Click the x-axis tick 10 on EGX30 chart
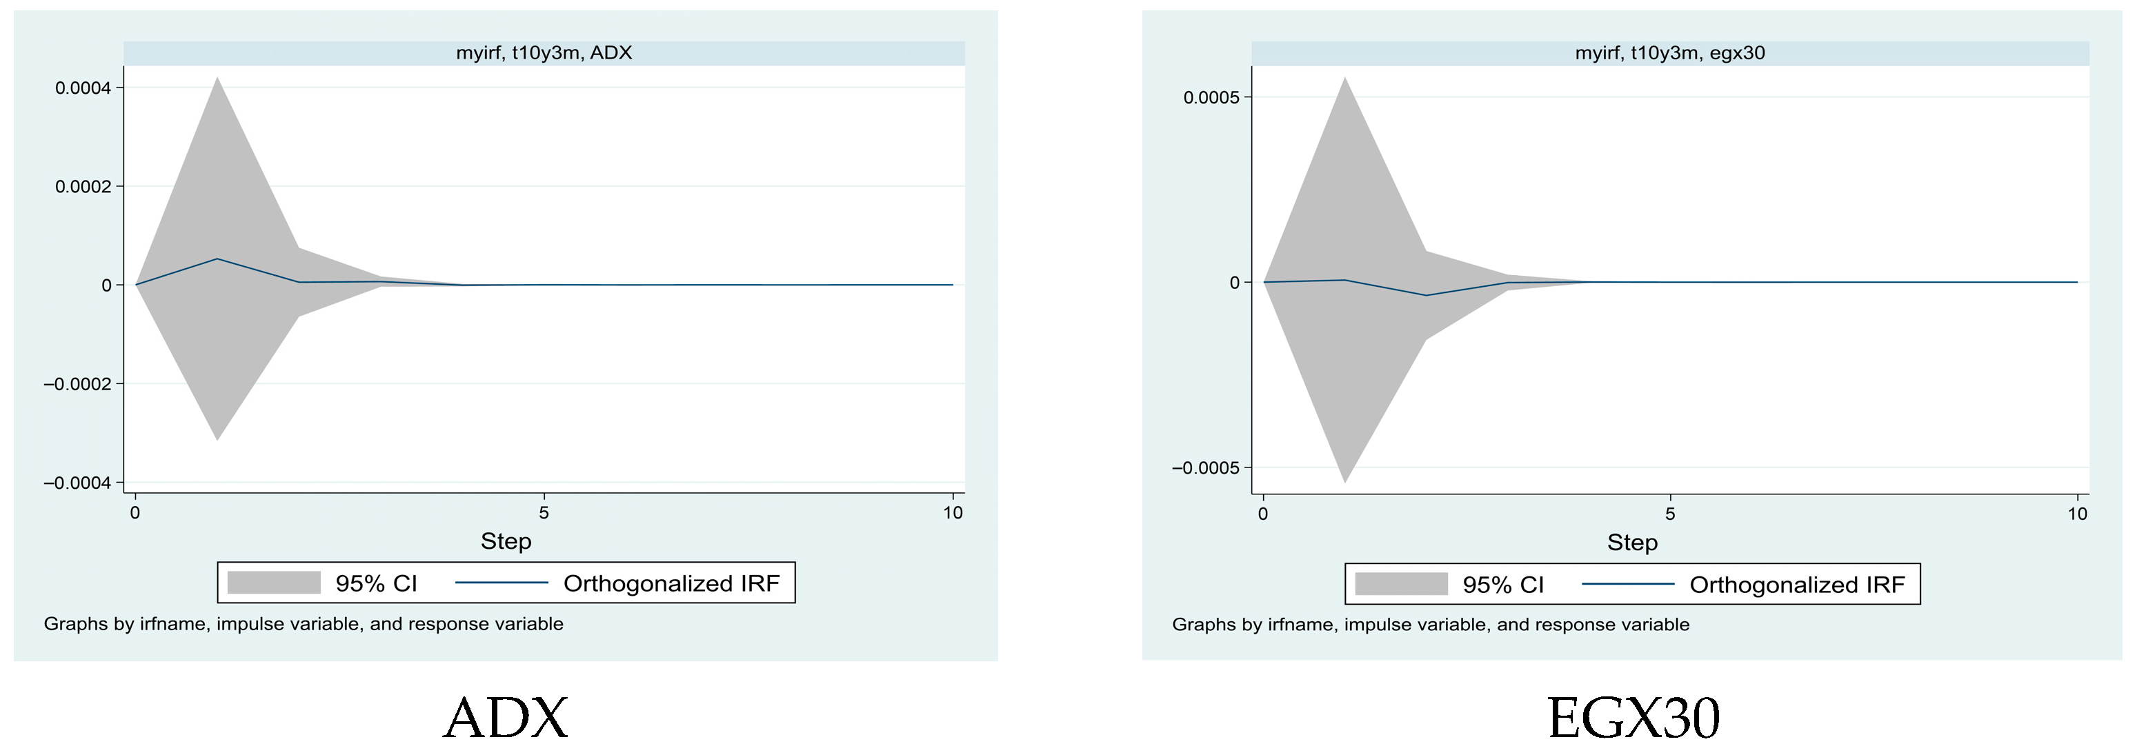 (2076, 514)
